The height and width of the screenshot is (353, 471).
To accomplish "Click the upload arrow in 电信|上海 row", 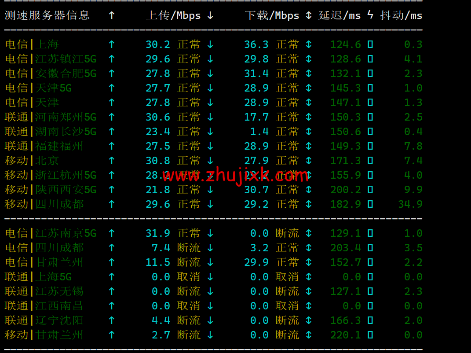I will [x=112, y=44].
